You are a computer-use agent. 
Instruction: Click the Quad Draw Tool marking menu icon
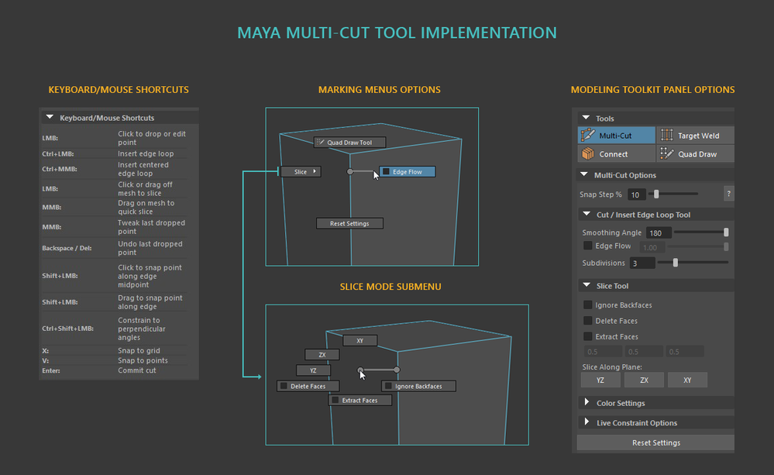pyautogui.click(x=320, y=143)
